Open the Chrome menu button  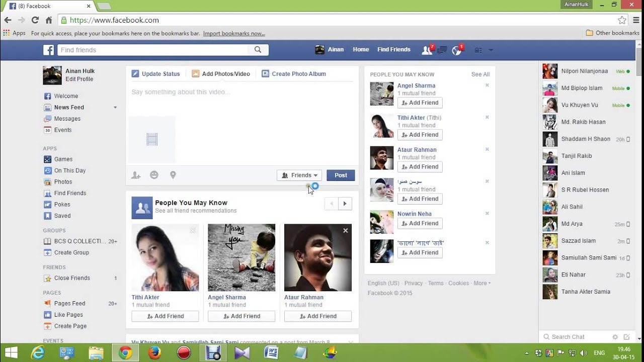636,20
